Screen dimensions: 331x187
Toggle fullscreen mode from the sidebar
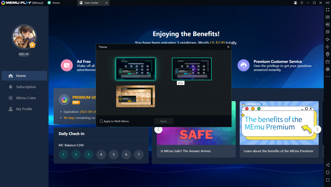[x=327, y=10]
